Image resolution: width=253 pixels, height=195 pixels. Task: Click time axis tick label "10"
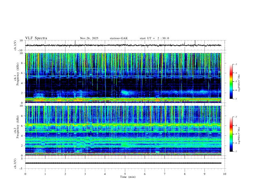225,174
